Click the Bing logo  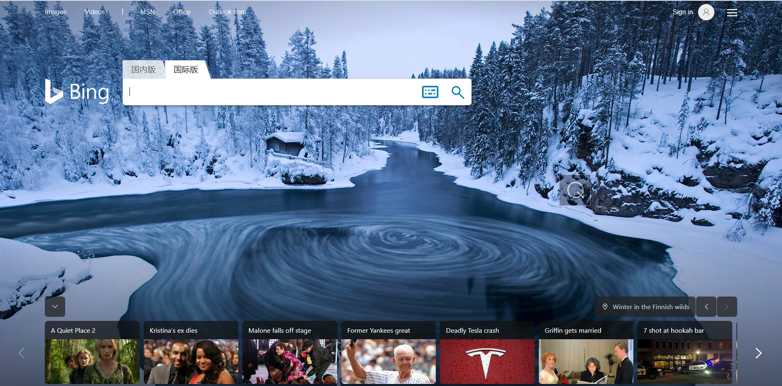77,92
